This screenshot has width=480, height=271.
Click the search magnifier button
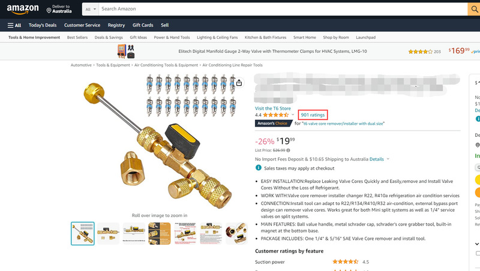pyautogui.click(x=474, y=9)
